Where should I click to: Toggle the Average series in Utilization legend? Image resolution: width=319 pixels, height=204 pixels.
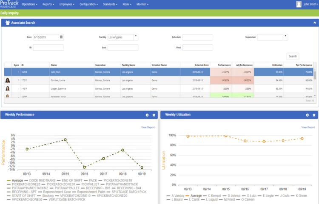tap(194, 195)
